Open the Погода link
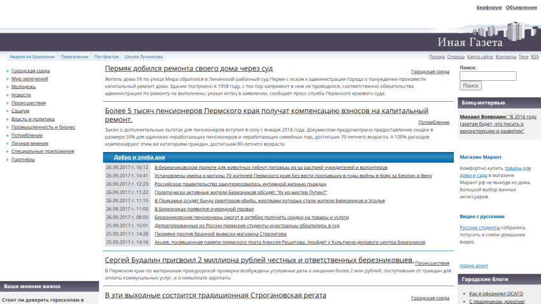Screen dimensions: 541x304 (x=437, y=57)
